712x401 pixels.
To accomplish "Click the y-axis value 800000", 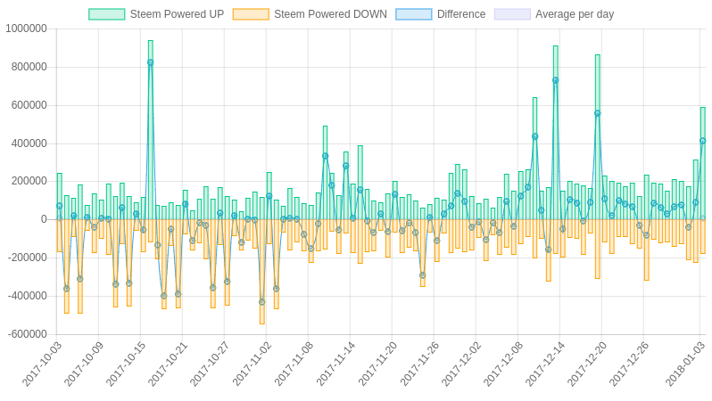I will pos(29,67).
